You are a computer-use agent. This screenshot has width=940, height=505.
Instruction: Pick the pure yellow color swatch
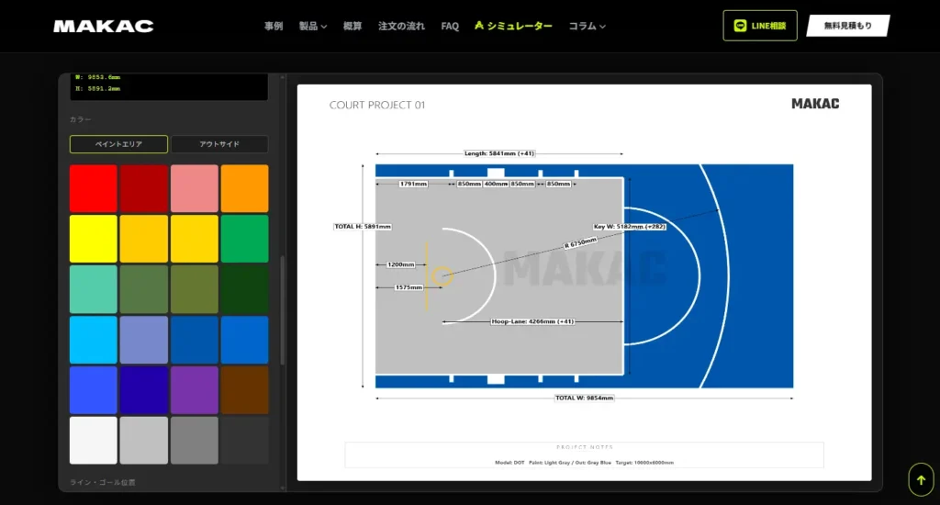(94, 239)
